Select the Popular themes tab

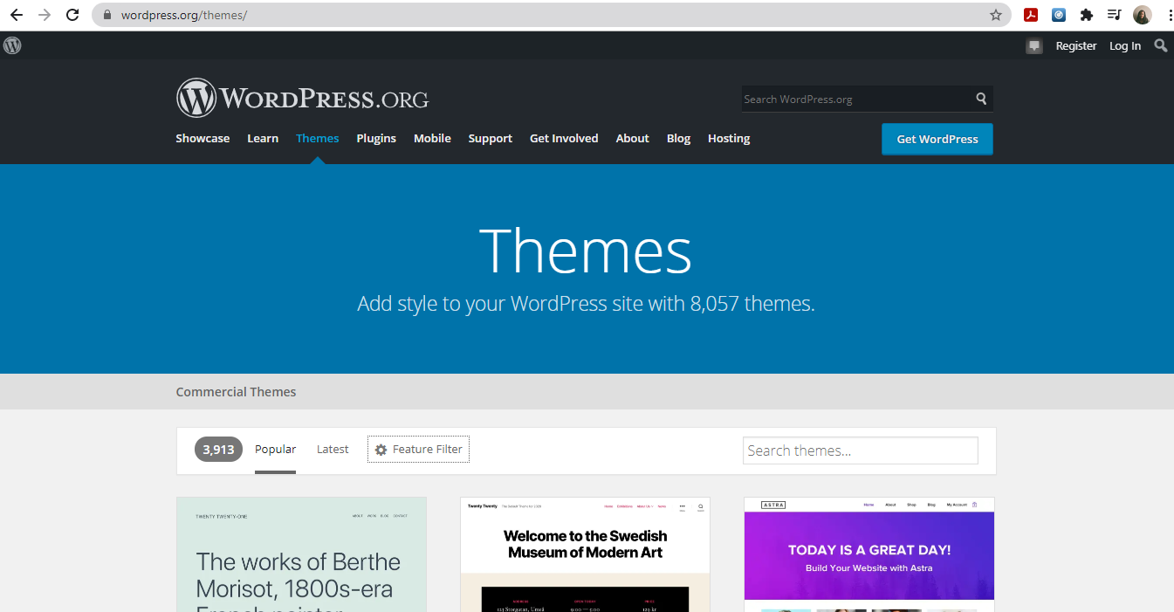(x=275, y=449)
